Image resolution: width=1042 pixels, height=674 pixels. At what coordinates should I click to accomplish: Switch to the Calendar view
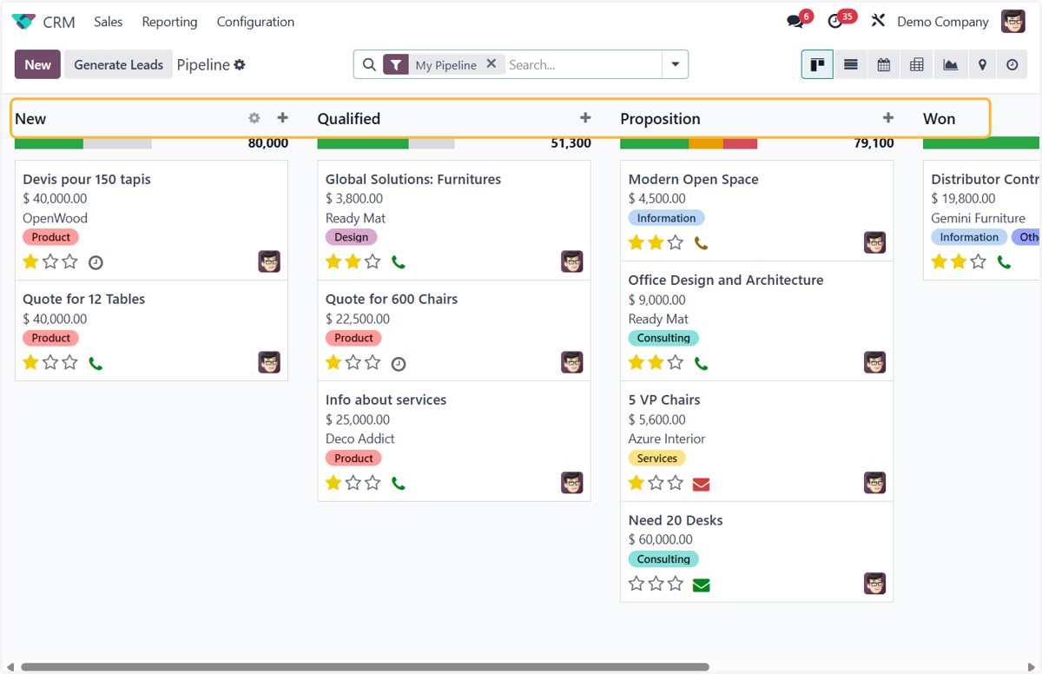884,64
